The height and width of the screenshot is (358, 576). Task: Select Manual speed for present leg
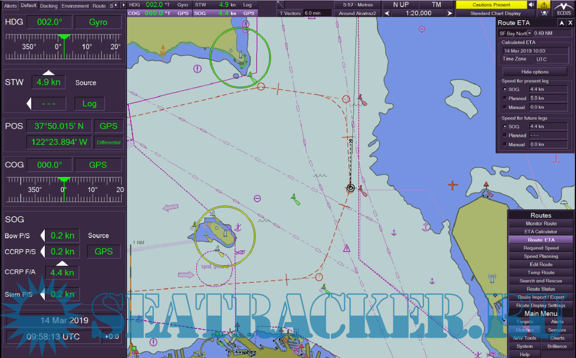pos(505,107)
